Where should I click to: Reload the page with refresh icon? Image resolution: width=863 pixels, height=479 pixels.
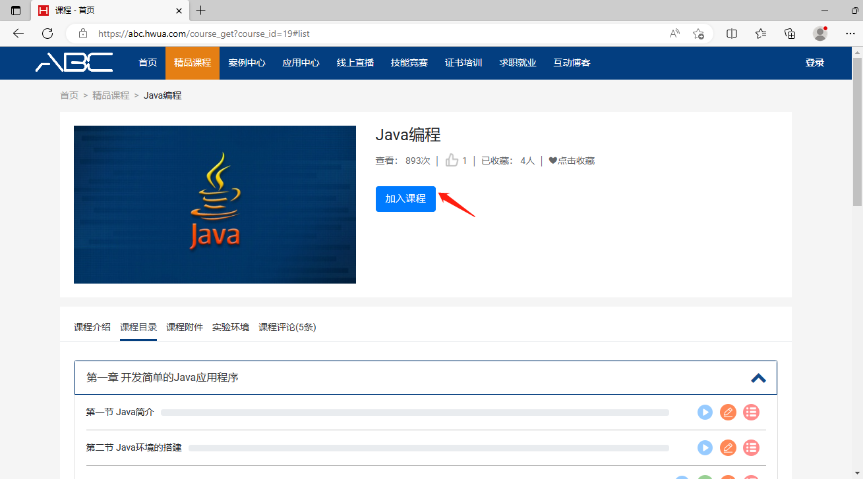coord(47,34)
